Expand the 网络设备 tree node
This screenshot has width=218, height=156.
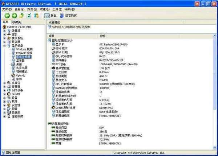(4, 90)
